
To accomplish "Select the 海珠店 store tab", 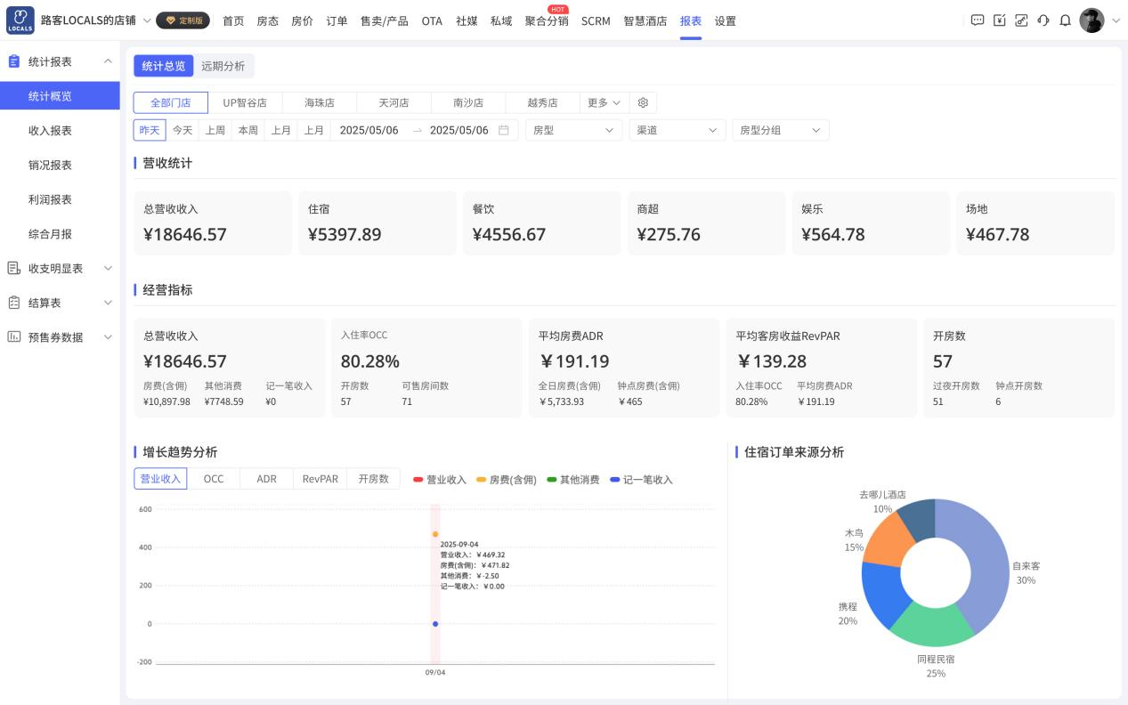I will pos(320,102).
